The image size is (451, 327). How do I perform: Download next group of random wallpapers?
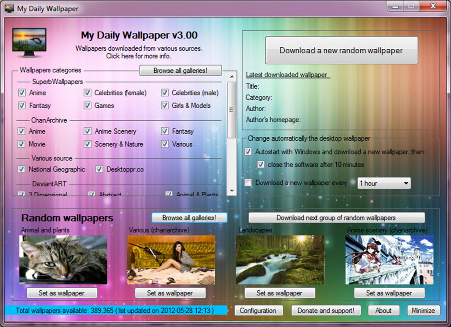(336, 218)
